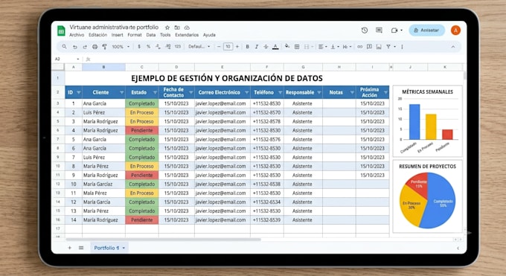Screen dimensions: 506x276
Task: Open the Estado column filter dropdown
Action: (155, 93)
